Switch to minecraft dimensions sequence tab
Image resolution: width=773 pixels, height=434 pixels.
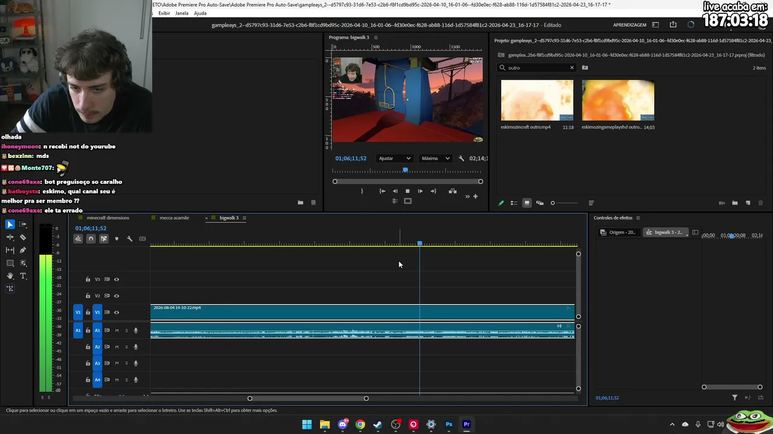(x=107, y=218)
